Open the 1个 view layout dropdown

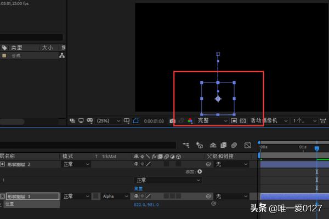(304, 120)
